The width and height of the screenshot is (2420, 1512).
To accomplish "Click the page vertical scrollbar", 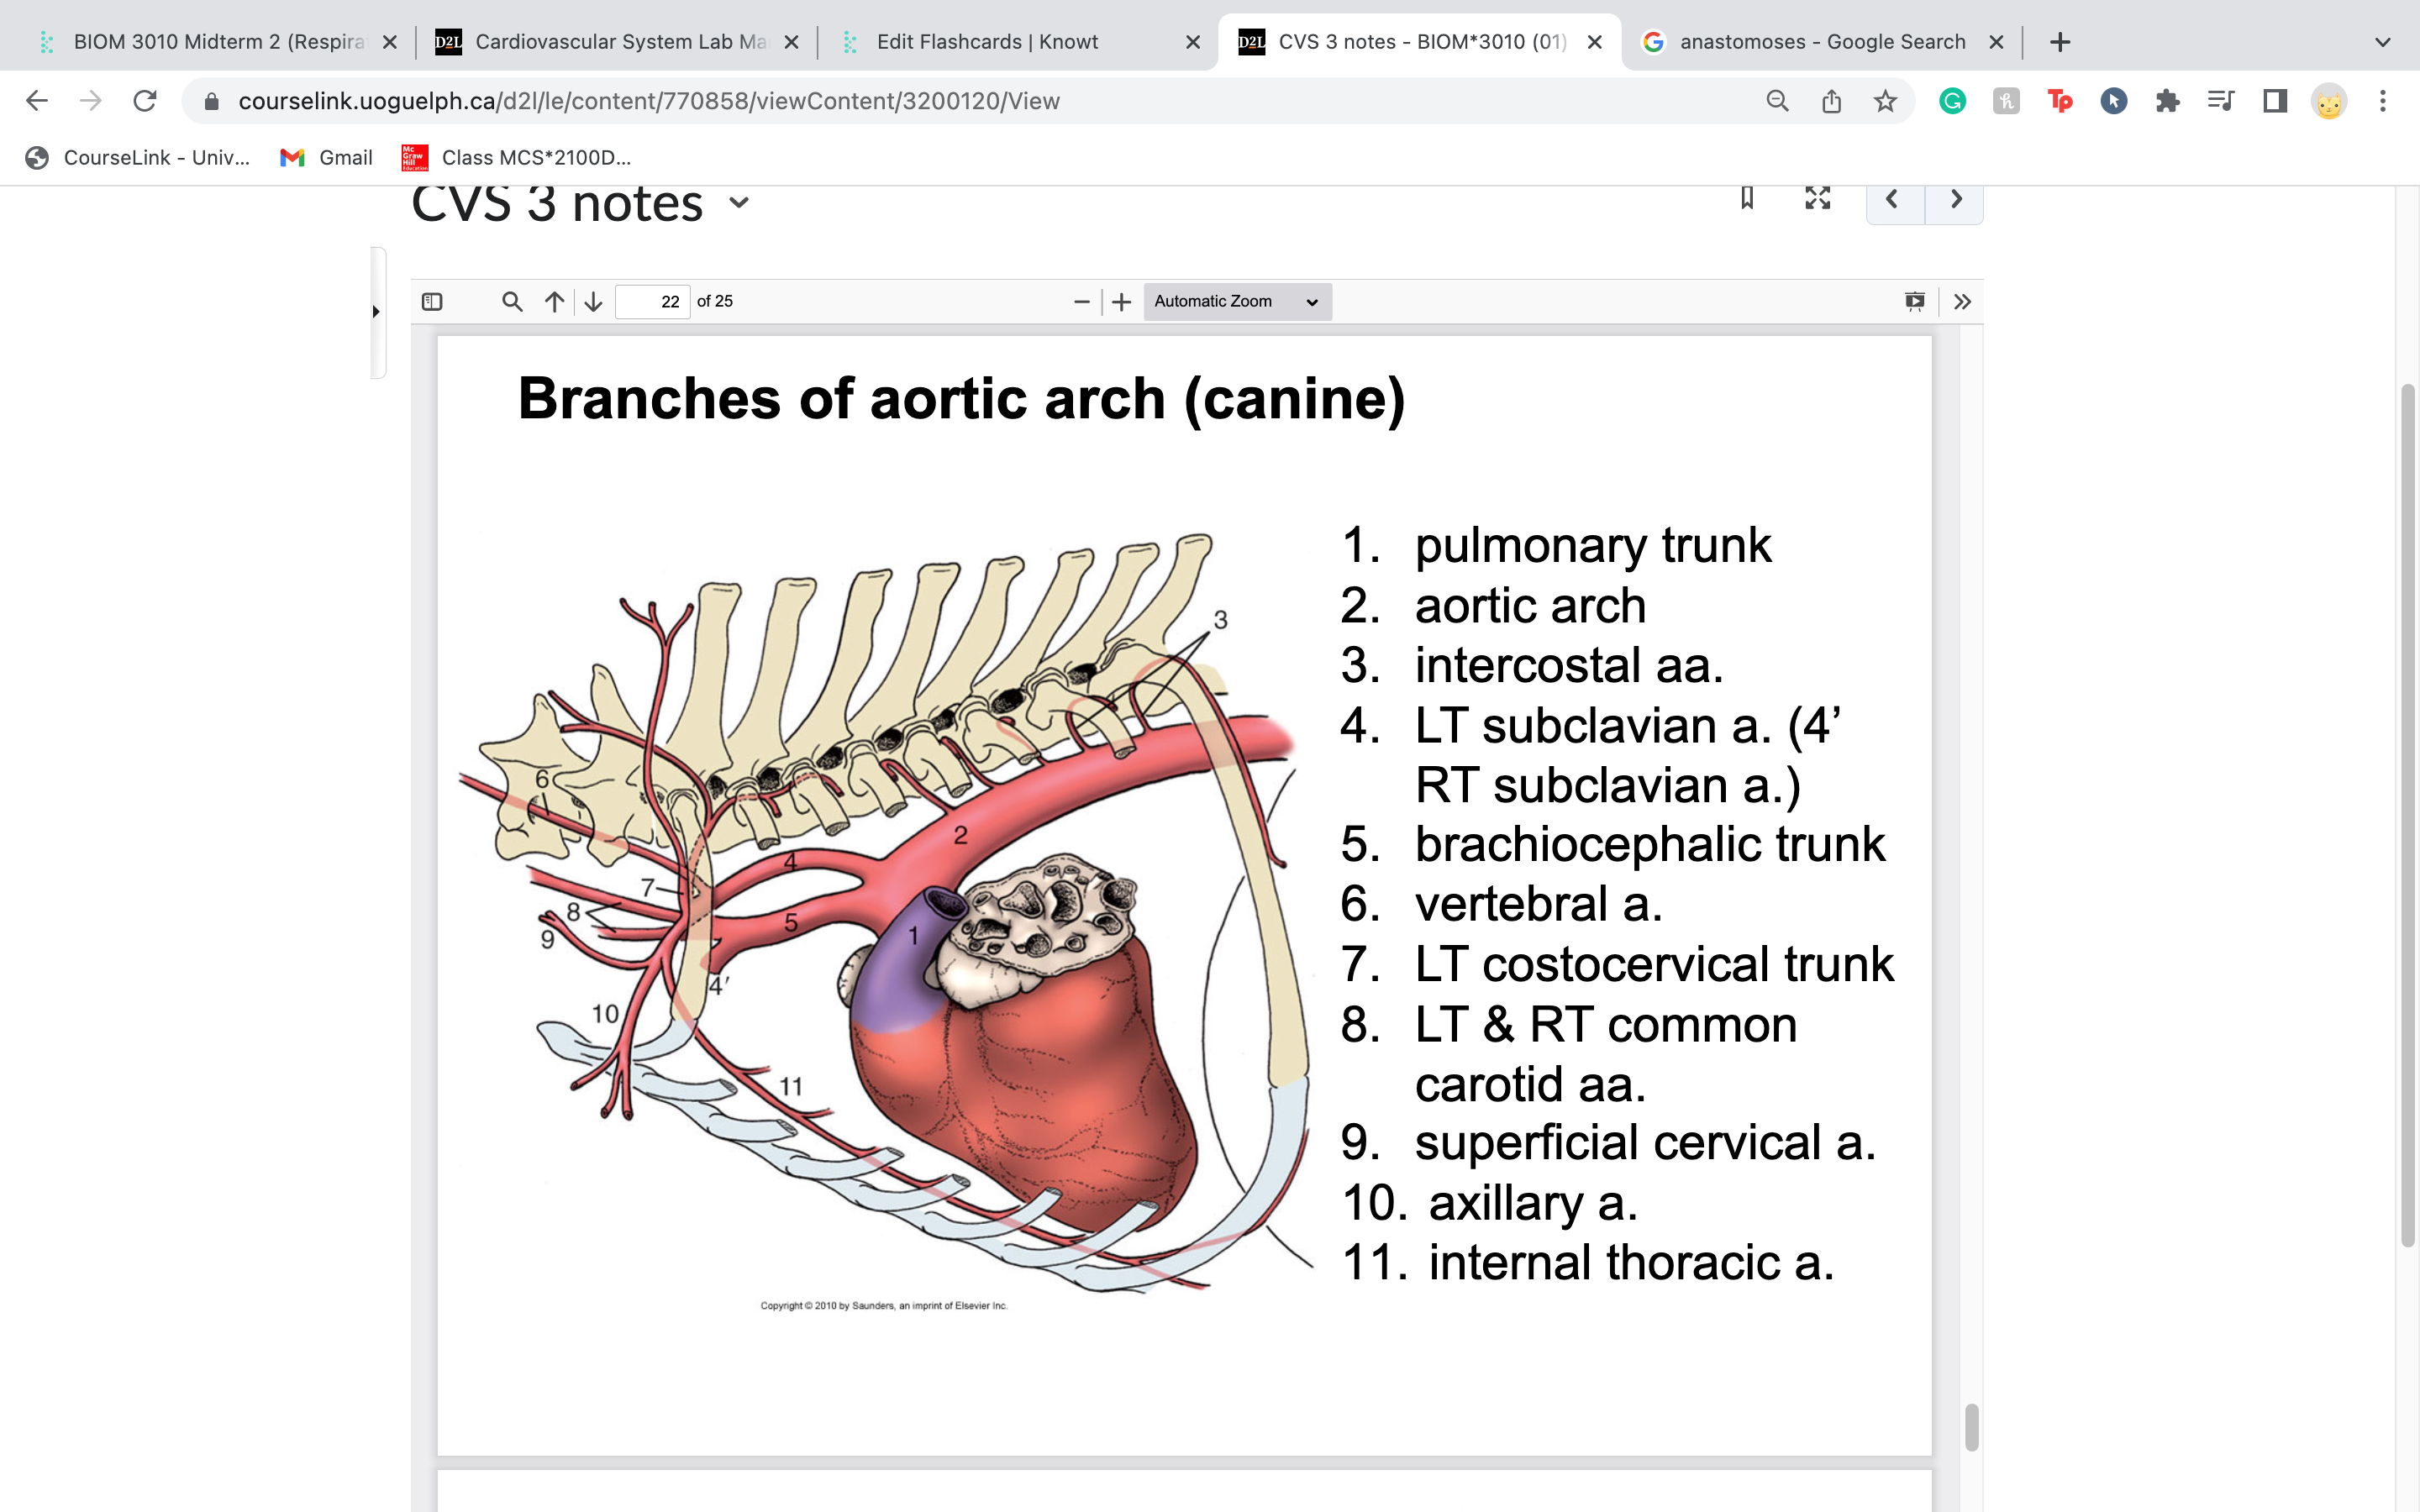I will pyautogui.click(x=2408, y=815).
